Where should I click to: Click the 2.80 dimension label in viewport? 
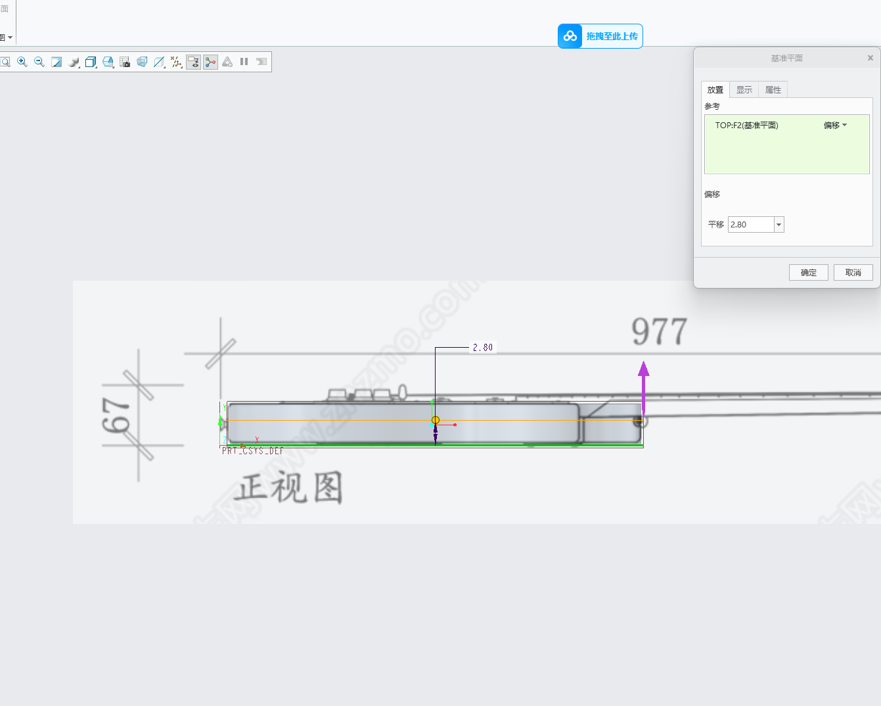pos(483,348)
